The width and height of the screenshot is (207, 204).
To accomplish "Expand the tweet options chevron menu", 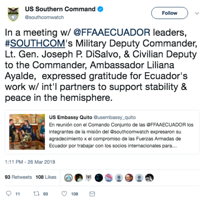I will coord(197,13).
